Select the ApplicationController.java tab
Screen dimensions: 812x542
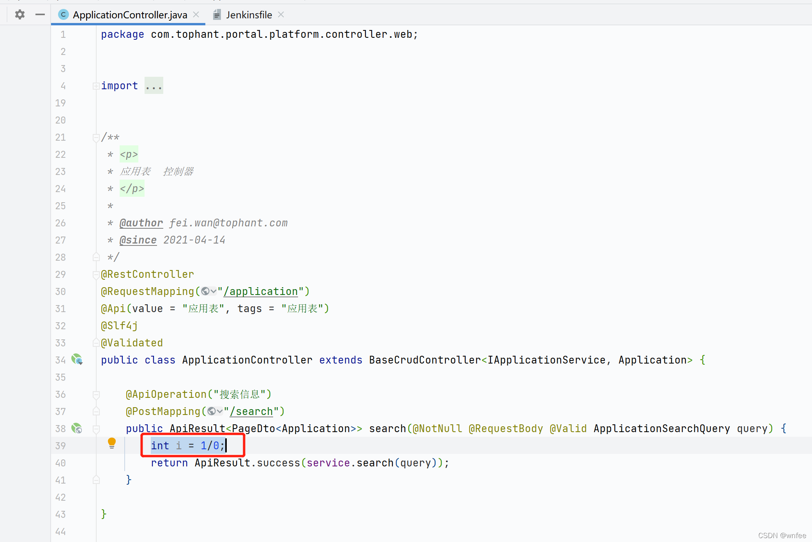(130, 15)
